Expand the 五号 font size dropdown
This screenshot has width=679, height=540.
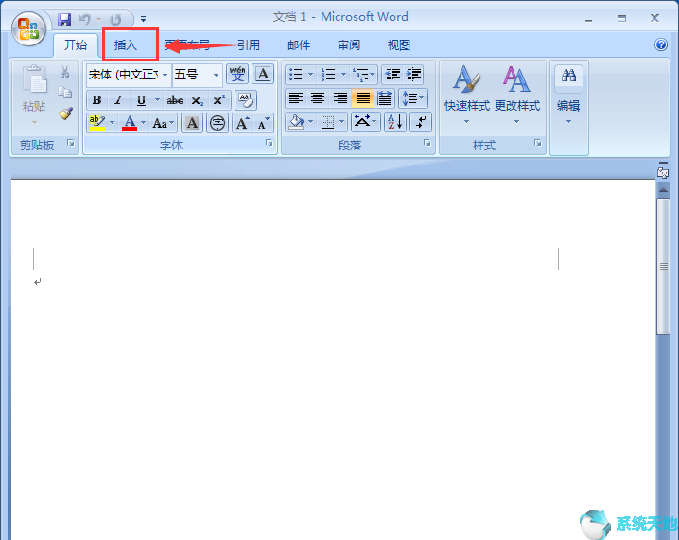click(216, 76)
